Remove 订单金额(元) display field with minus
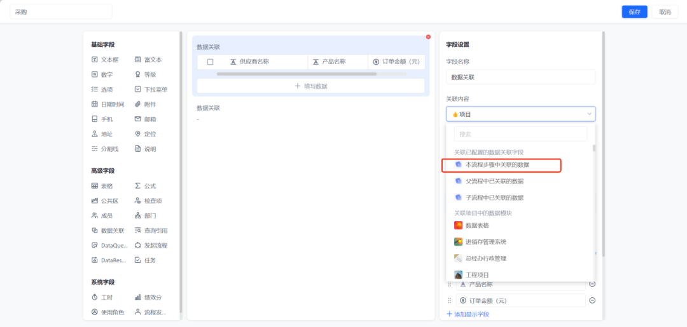Screen dimensions: 687x327 pyautogui.click(x=592, y=300)
